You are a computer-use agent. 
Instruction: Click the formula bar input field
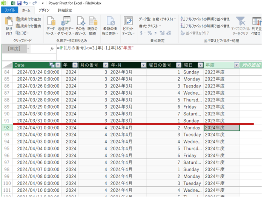[x=151, y=49]
